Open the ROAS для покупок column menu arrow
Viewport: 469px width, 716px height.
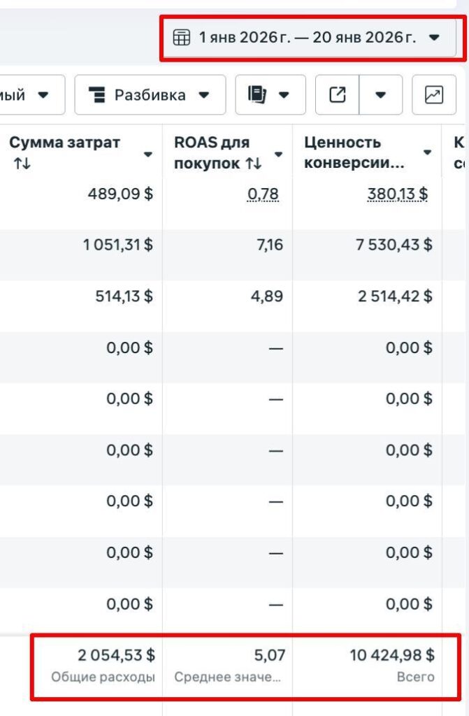pos(279,155)
